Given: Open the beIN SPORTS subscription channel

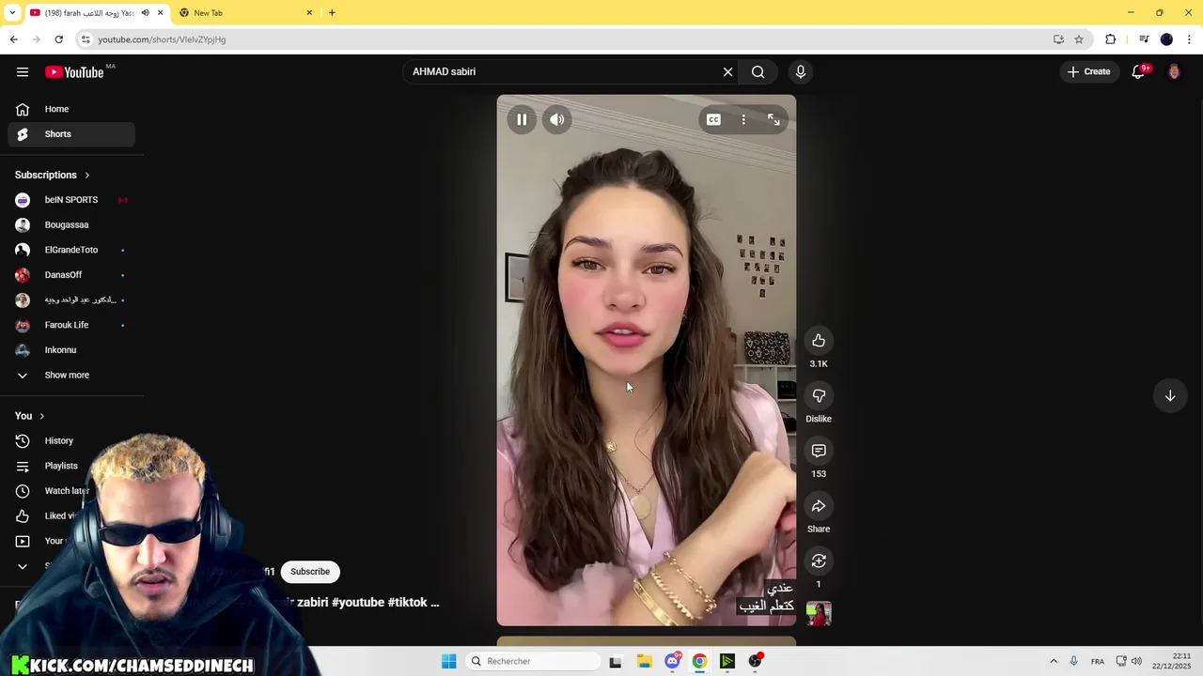Looking at the screenshot, I should 71,200.
